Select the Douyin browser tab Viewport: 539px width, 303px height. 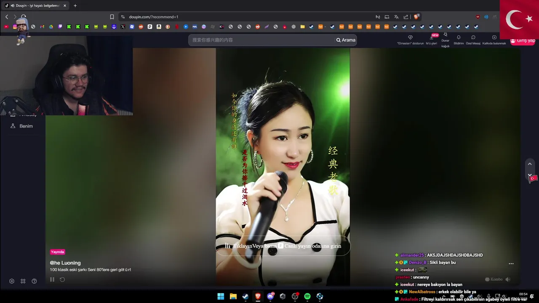(x=36, y=5)
